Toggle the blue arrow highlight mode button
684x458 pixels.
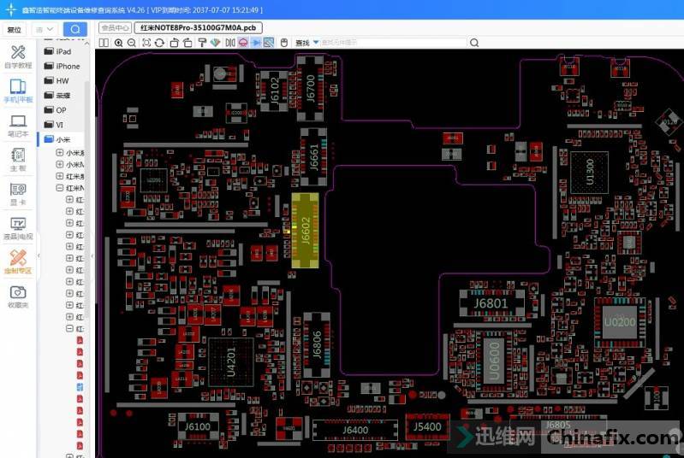coord(256,43)
